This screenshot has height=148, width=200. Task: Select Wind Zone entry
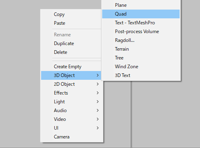pos(141,67)
